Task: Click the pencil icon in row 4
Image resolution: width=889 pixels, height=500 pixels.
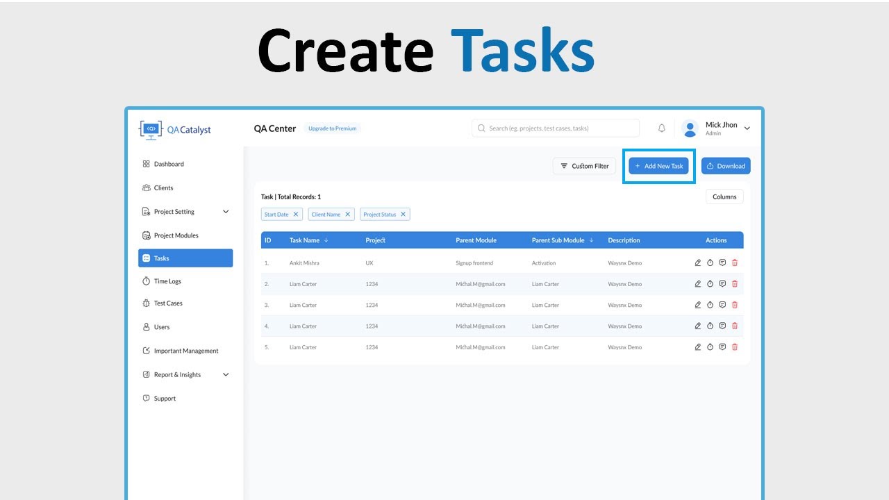Action: [x=698, y=326]
